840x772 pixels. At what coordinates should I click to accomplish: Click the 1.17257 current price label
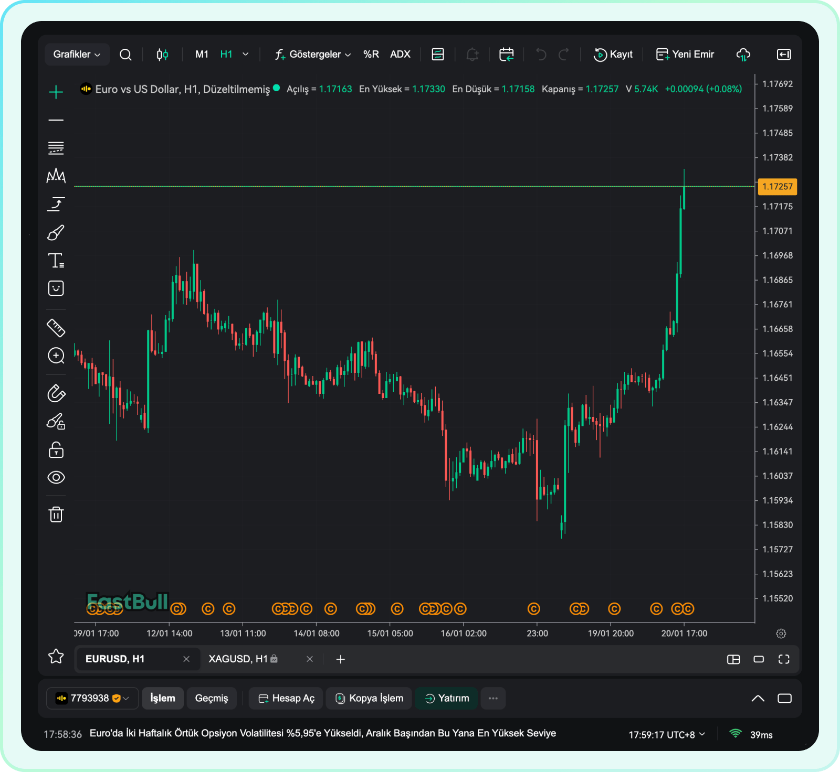(x=777, y=187)
